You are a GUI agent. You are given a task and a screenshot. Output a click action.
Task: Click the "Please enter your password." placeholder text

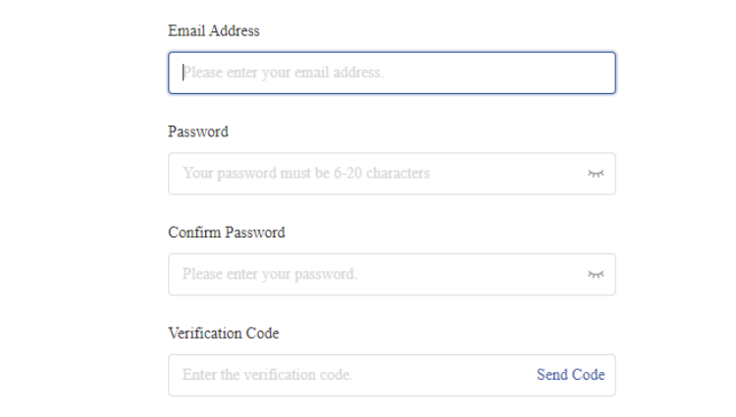(x=270, y=275)
